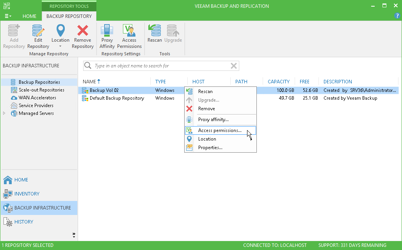Click the CONNECTED TO: LOCALHOST status text

click(x=275, y=245)
